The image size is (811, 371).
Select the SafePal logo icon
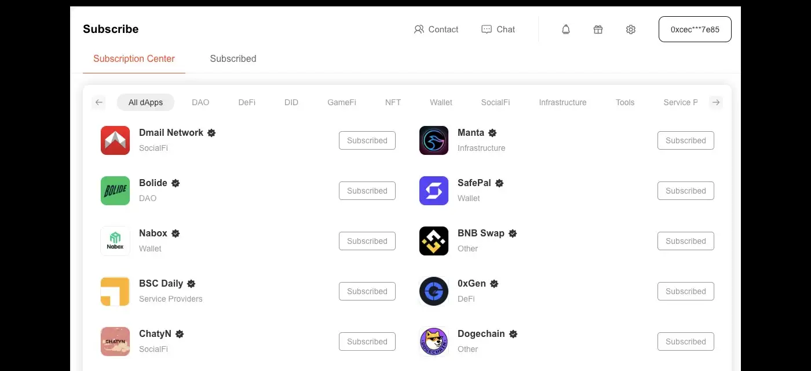point(434,191)
